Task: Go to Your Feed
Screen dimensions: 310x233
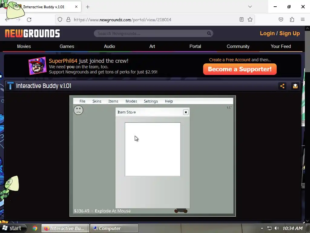Action: pyautogui.click(x=281, y=46)
